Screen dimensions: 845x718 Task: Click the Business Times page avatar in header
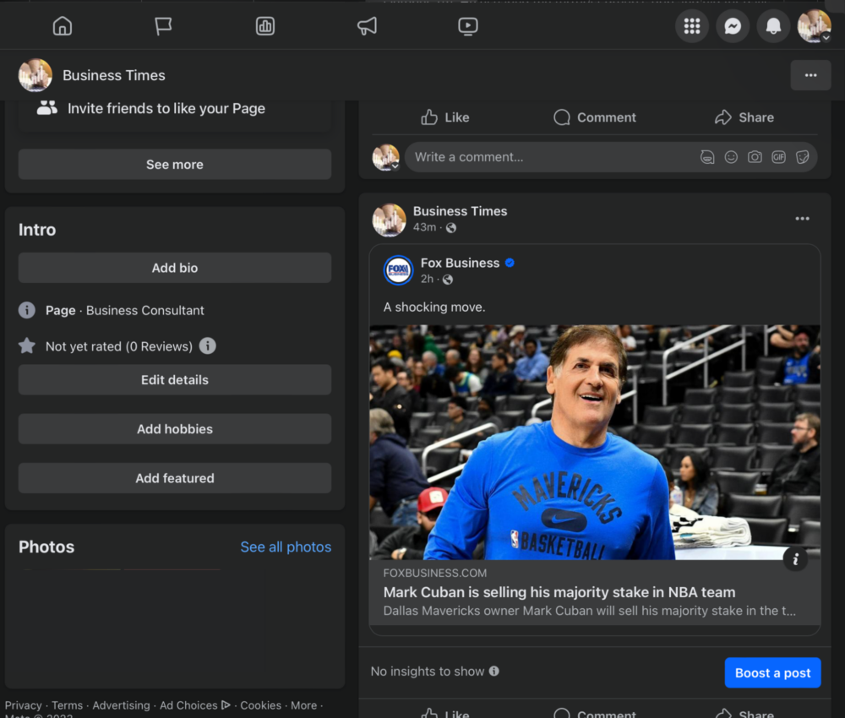[x=35, y=75]
